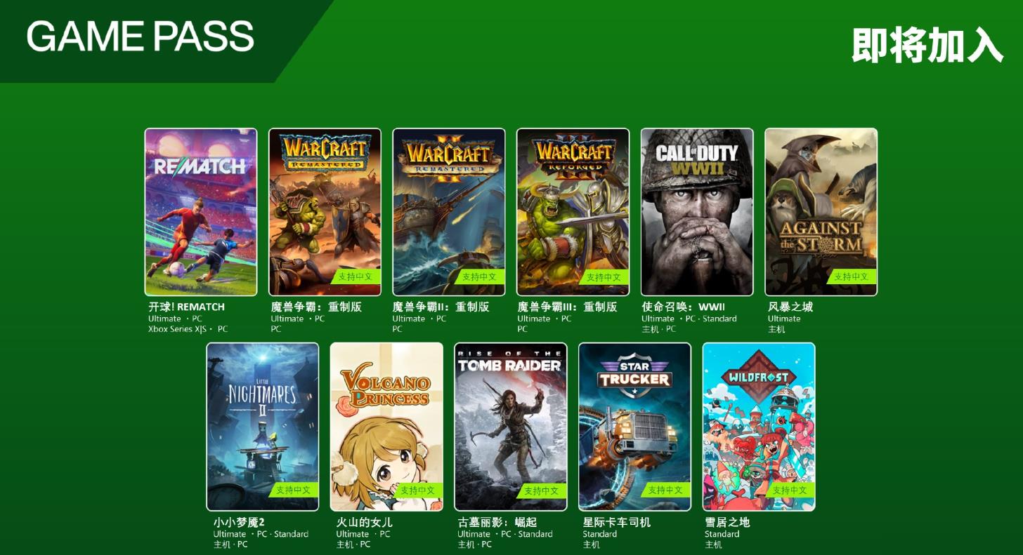Select the Volcano Princess cover
This screenshot has width=1023, height=555.
click(386, 427)
